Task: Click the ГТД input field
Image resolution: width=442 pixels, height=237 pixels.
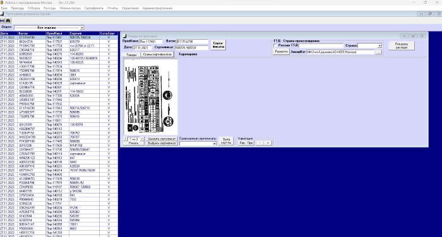Action: tap(321, 45)
